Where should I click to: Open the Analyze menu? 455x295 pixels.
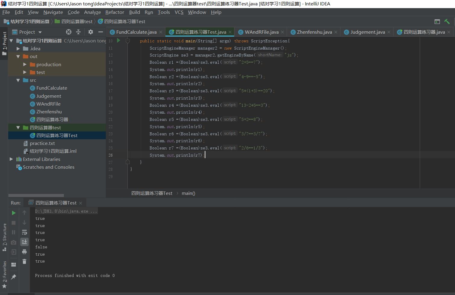click(x=92, y=12)
